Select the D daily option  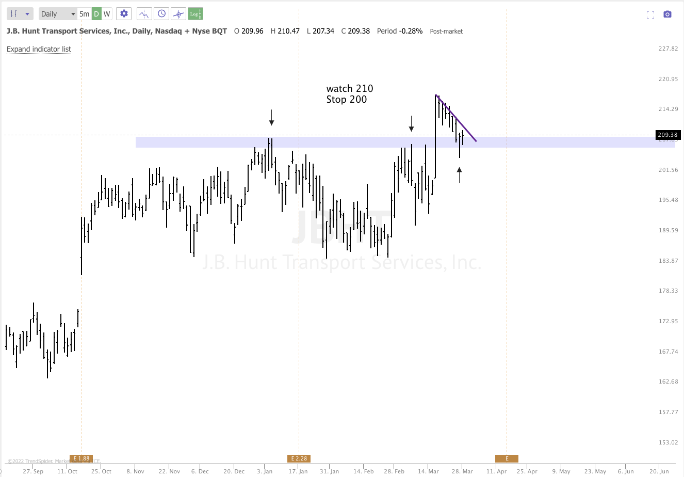click(x=97, y=13)
